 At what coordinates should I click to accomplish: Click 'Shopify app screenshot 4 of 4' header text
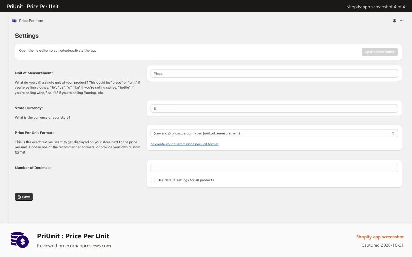pos(376,7)
